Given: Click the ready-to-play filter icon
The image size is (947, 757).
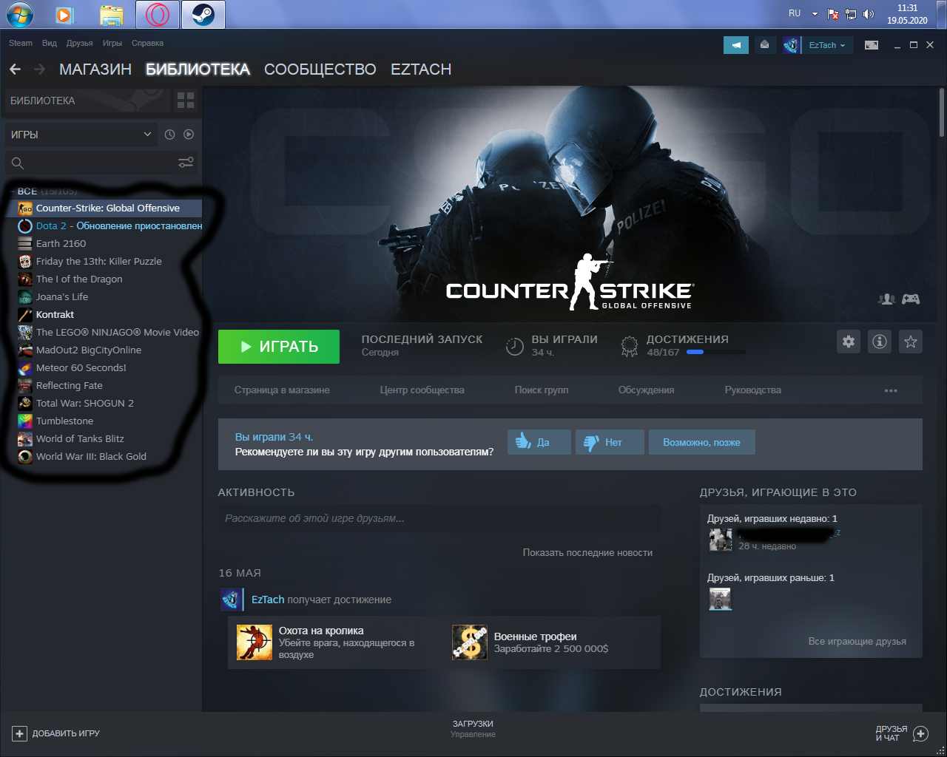Looking at the screenshot, I should [x=189, y=135].
